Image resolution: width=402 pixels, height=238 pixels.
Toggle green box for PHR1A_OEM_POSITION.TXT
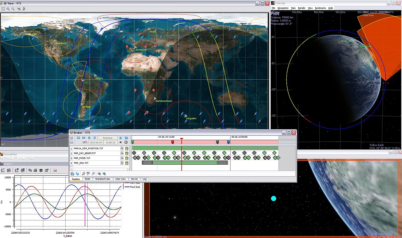coord(127,149)
